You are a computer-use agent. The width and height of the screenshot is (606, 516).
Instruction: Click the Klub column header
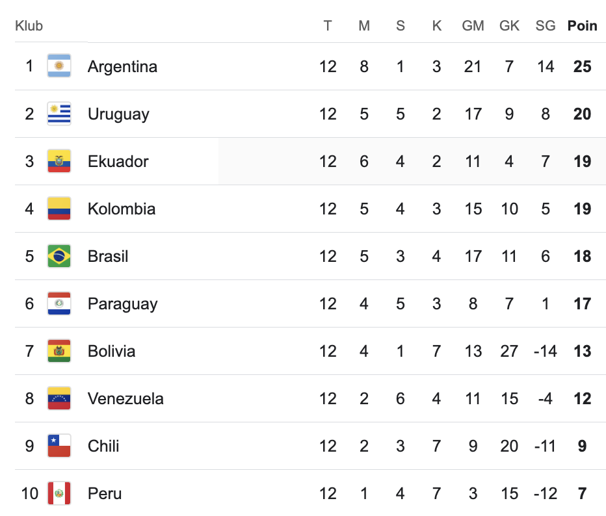(29, 26)
